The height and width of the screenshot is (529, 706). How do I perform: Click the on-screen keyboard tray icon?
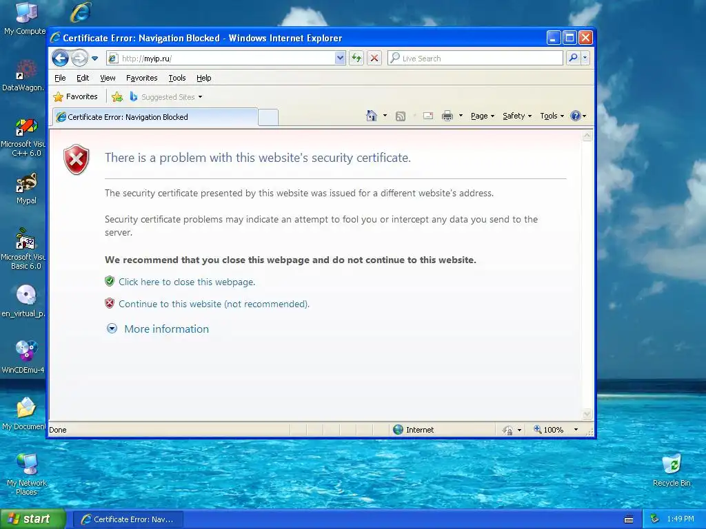(629, 519)
